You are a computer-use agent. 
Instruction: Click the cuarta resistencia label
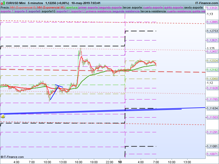[x=179, y=11]
